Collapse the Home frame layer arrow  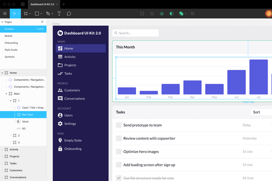2,73
